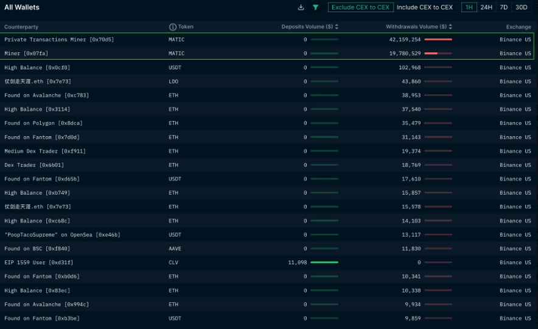
Task: Open Found on Avalanche [0x994c]
Action: [x=46, y=304]
